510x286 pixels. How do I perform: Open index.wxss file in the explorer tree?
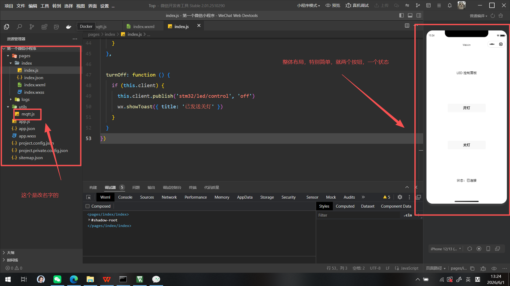pos(34,92)
